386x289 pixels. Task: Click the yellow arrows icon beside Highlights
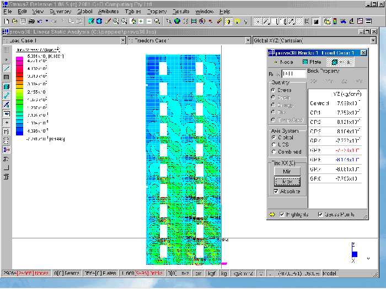272,214
